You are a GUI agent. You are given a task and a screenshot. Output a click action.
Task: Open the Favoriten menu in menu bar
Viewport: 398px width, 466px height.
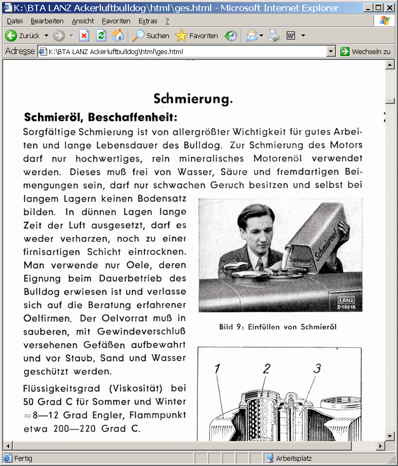click(116, 21)
